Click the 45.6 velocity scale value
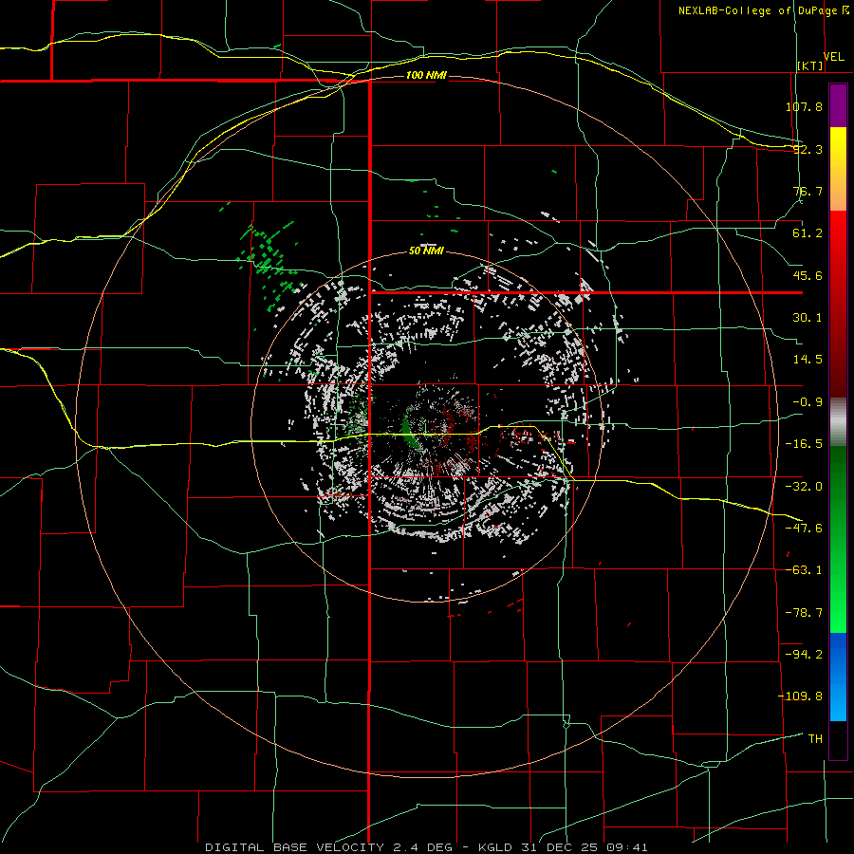 tap(808, 275)
